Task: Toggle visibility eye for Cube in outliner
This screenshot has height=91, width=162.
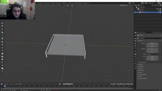Action: click(159, 11)
